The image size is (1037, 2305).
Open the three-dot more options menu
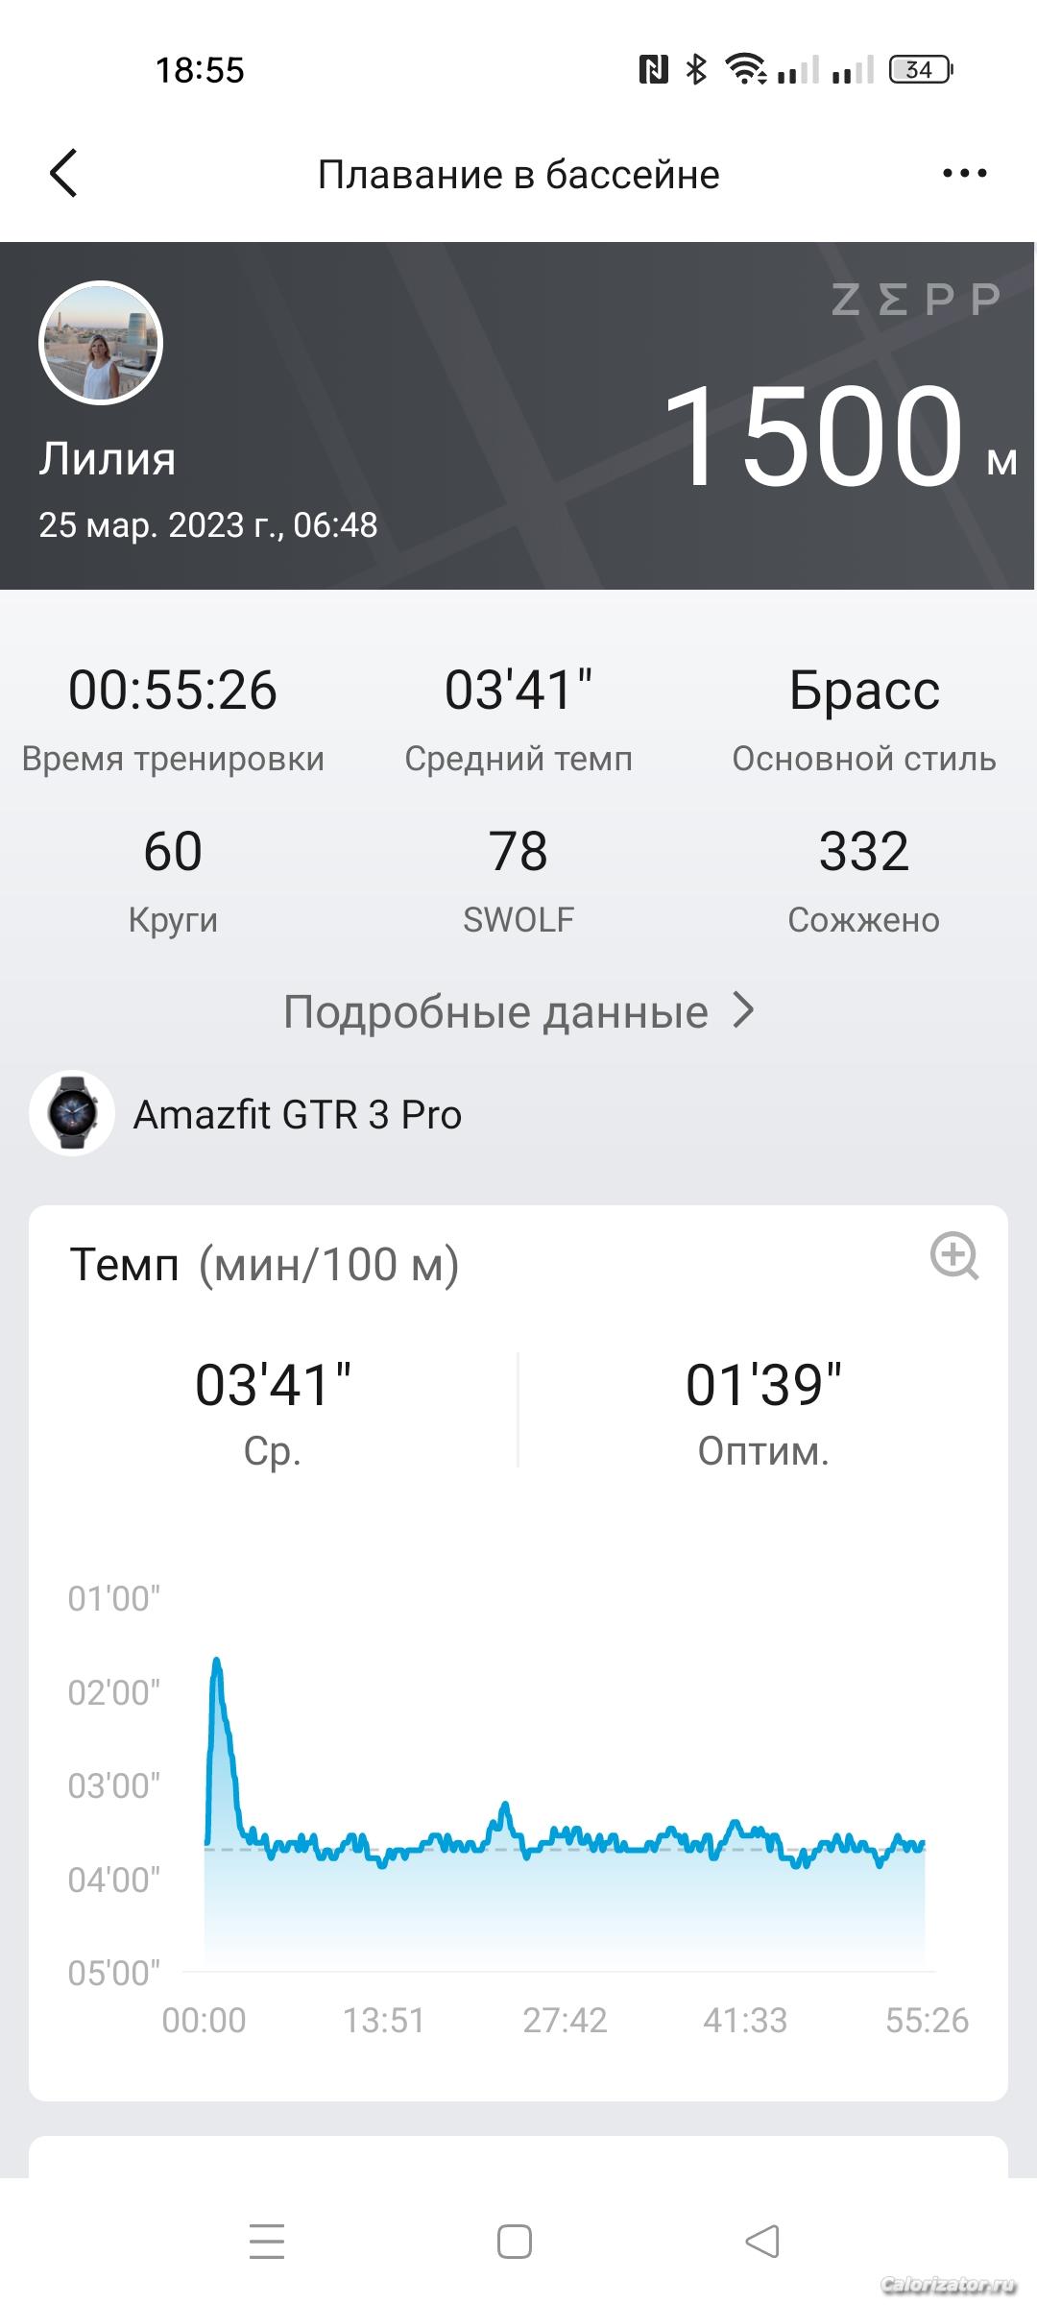pos(964,174)
